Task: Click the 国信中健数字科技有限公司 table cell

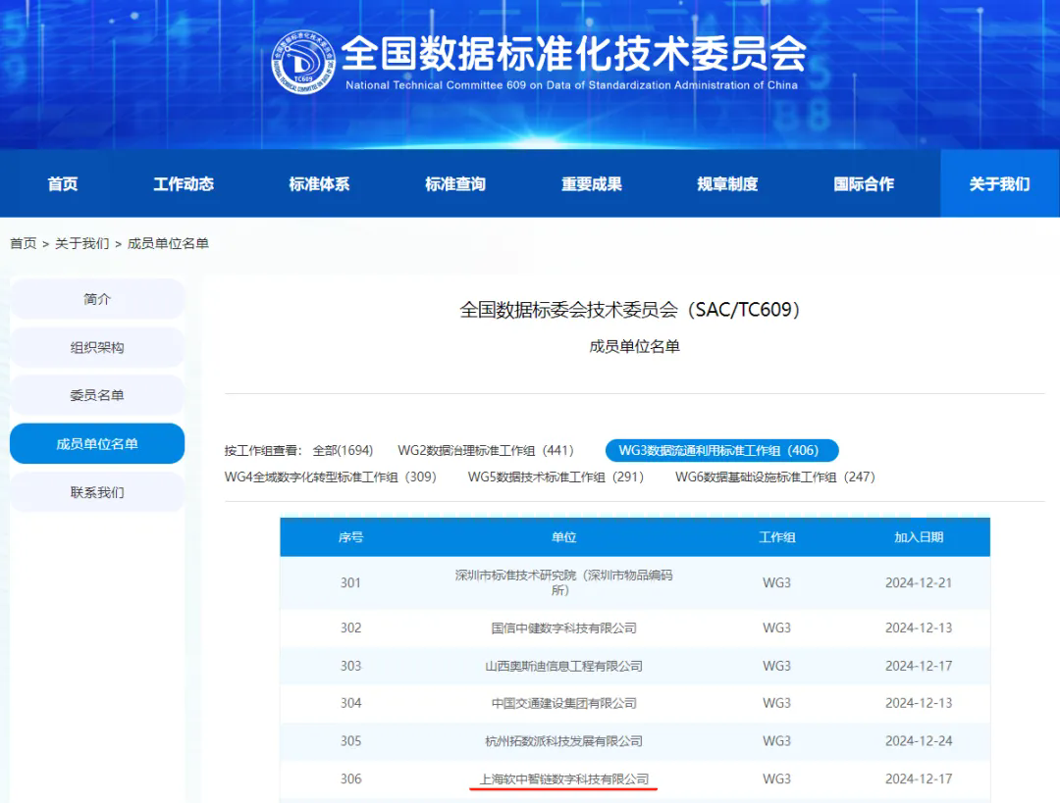Action: tap(563, 628)
